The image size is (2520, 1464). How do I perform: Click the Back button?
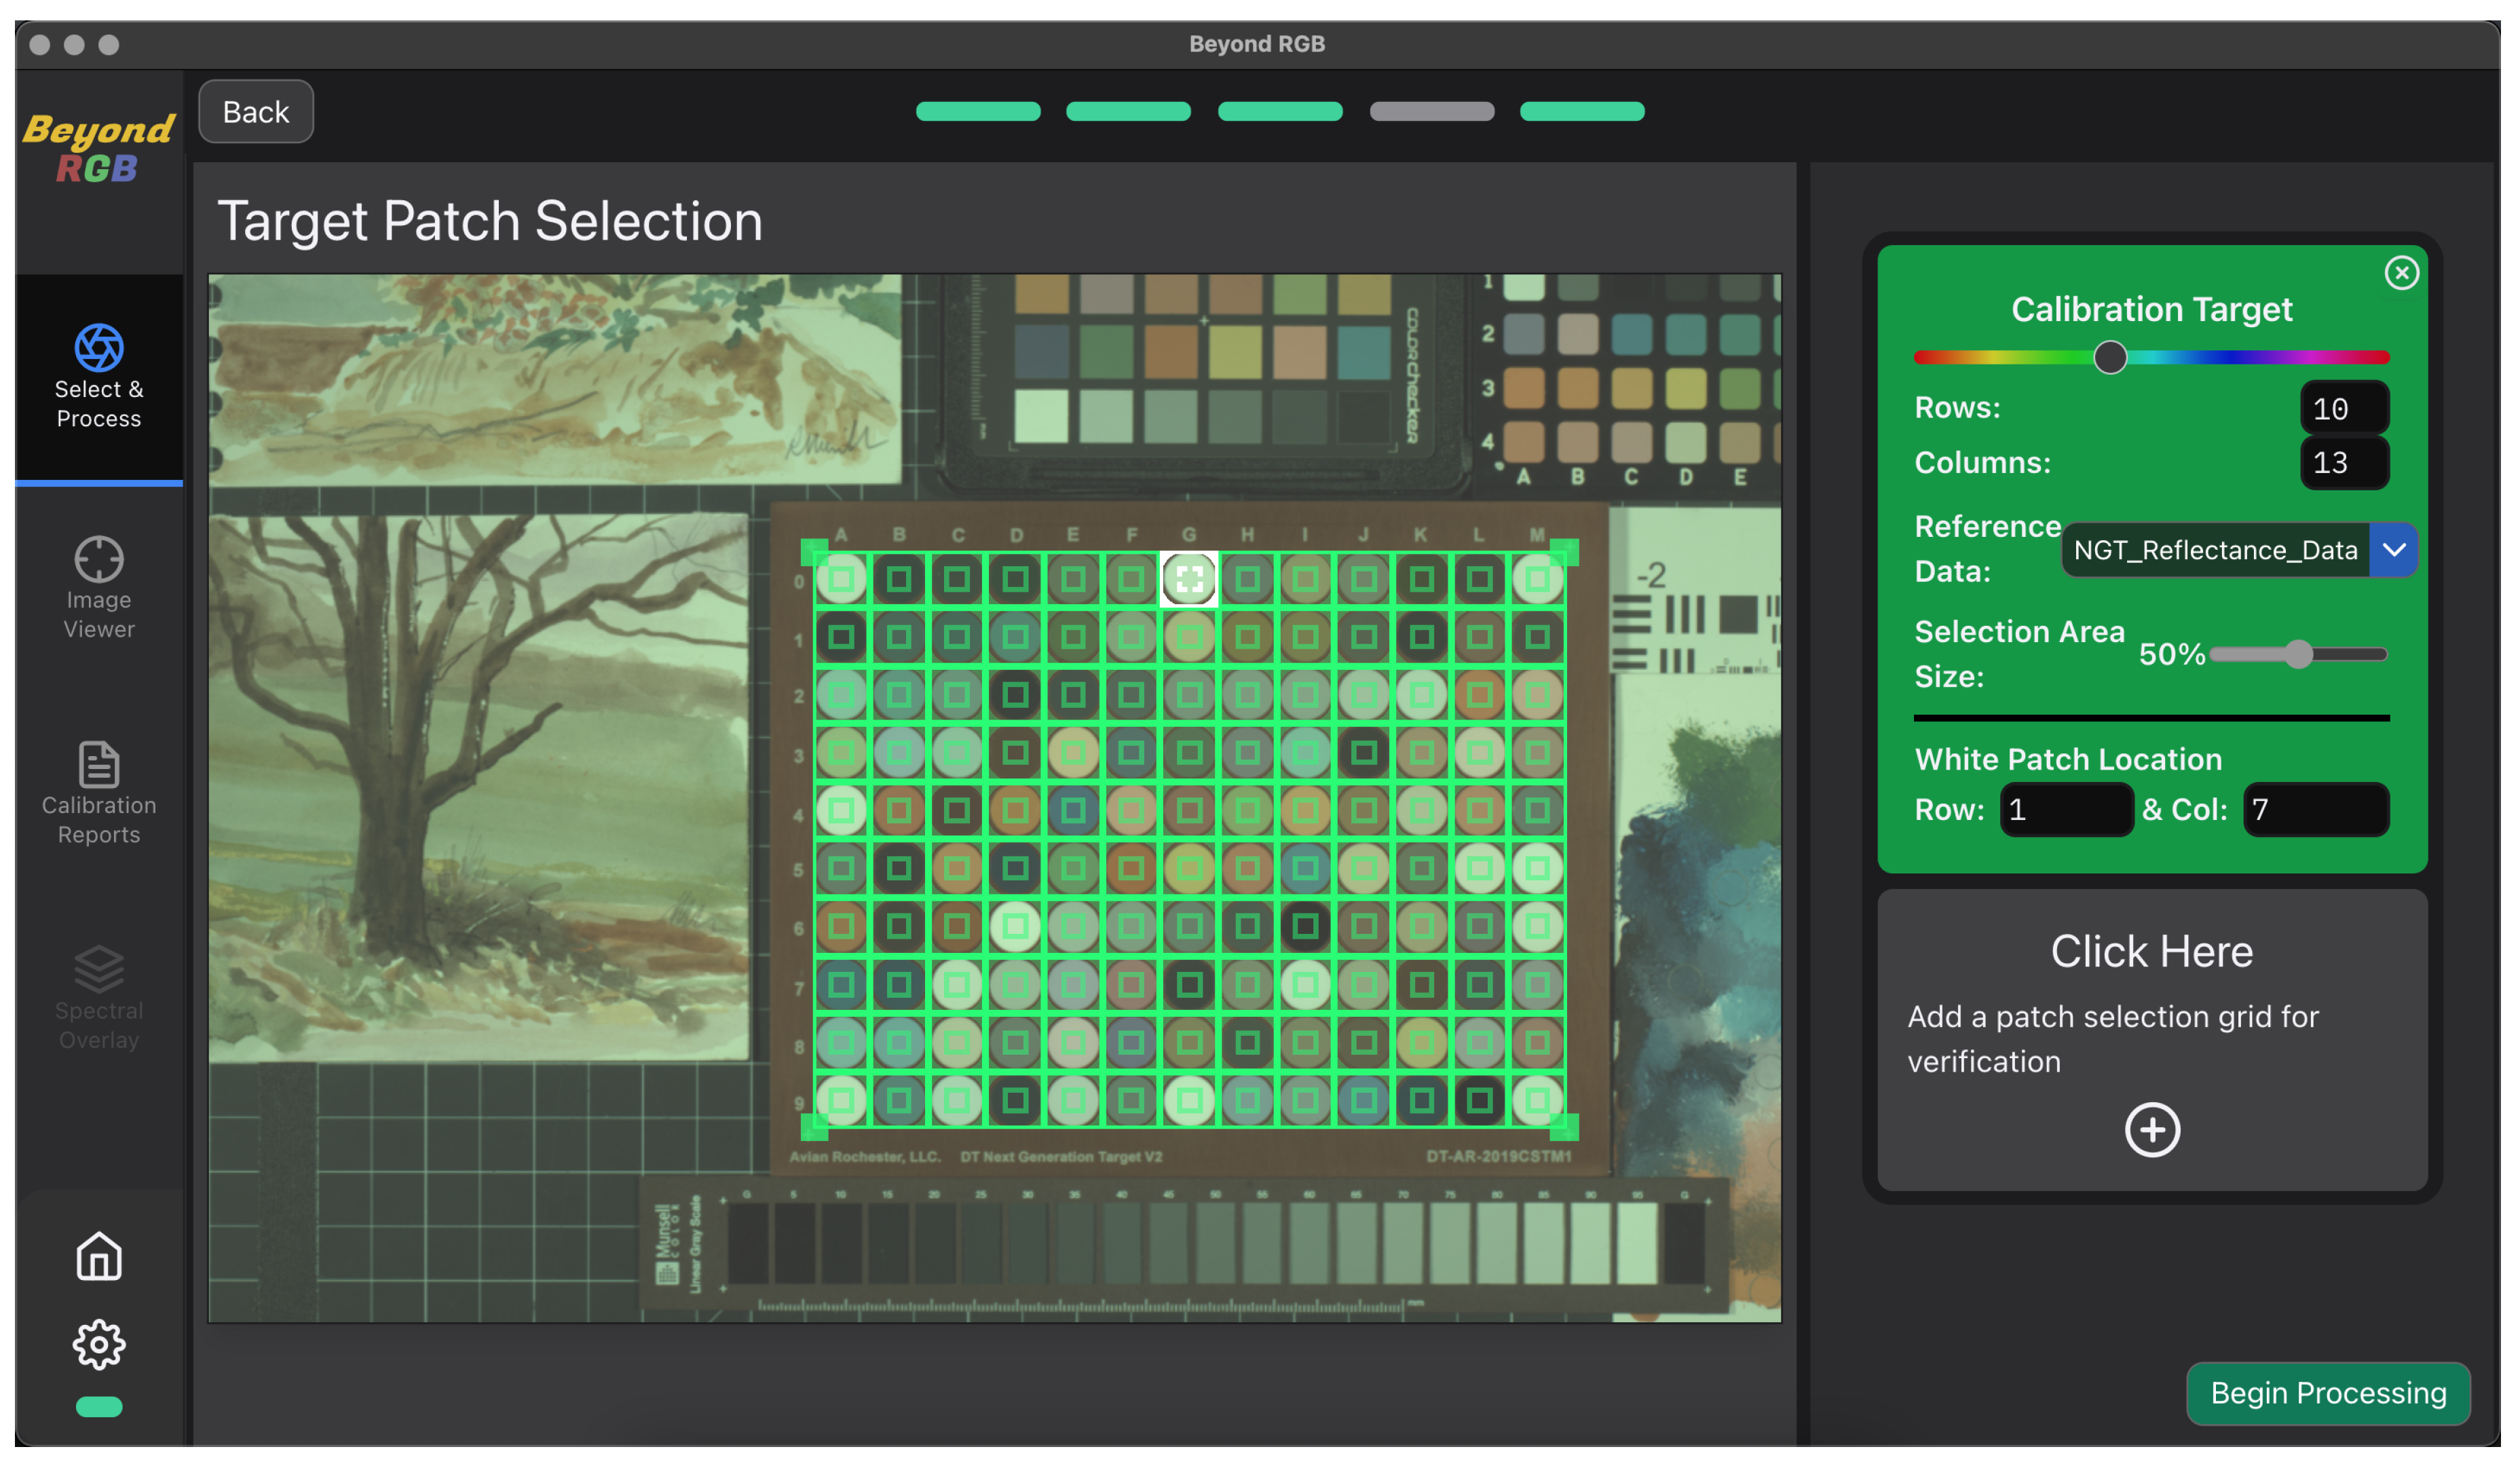coord(256,112)
